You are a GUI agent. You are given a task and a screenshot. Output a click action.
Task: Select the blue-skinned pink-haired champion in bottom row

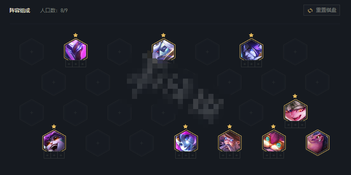coord(186,141)
